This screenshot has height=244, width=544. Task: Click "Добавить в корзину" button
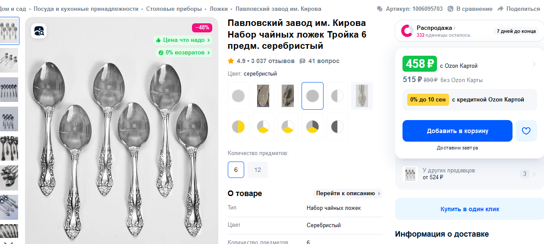[x=457, y=131]
